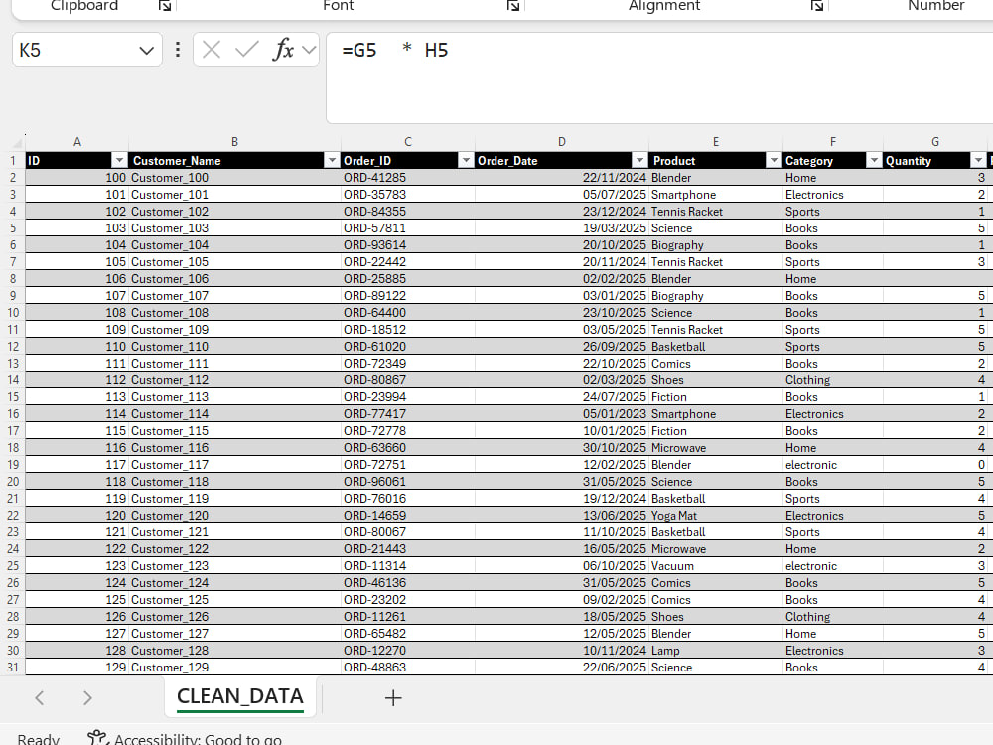Image resolution: width=993 pixels, height=745 pixels.
Task: Cancel formula entry with X icon
Action: pyautogui.click(x=212, y=50)
